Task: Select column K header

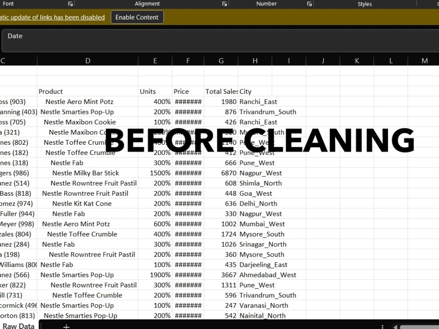Action: click(357, 61)
